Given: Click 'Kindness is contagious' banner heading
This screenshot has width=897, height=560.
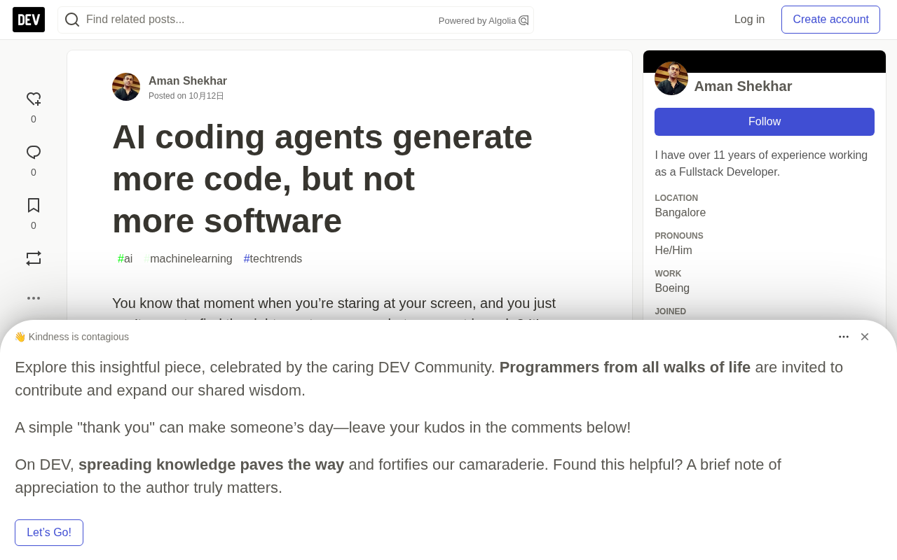Looking at the screenshot, I should click(78, 337).
